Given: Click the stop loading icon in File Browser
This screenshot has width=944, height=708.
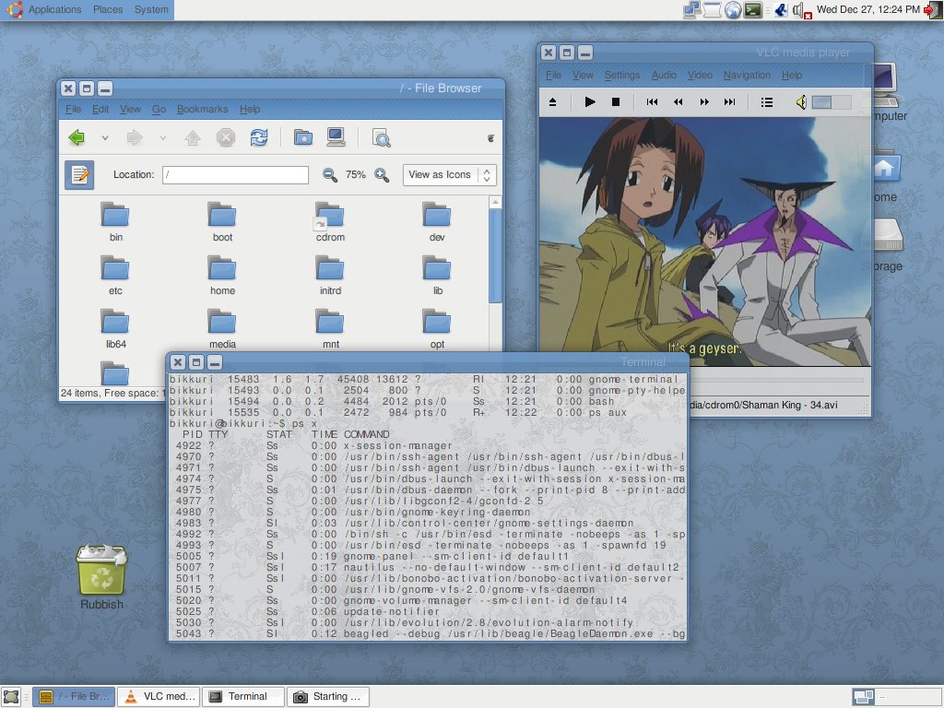Looking at the screenshot, I should tap(226, 138).
